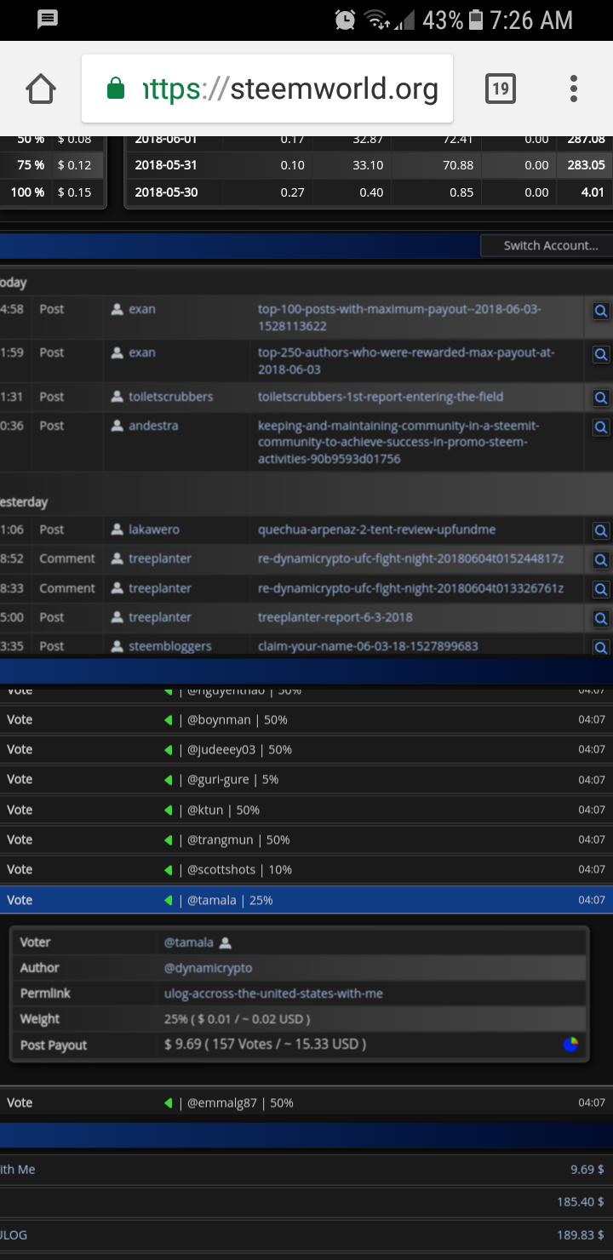Open treeplanter-report-6-3-2018 link
The height and width of the screenshot is (1260, 613).
click(x=335, y=617)
